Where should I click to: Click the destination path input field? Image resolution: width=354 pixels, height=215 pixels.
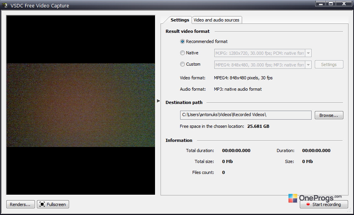[x=246, y=115]
